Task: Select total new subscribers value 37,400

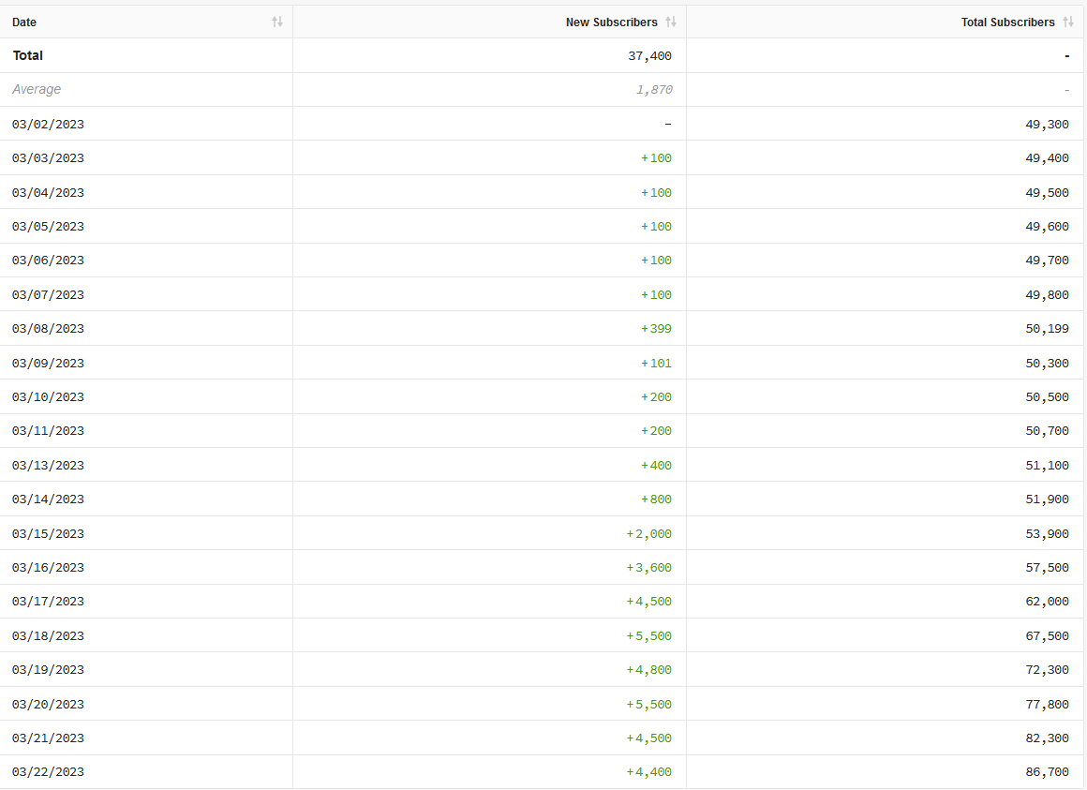Action: (649, 56)
